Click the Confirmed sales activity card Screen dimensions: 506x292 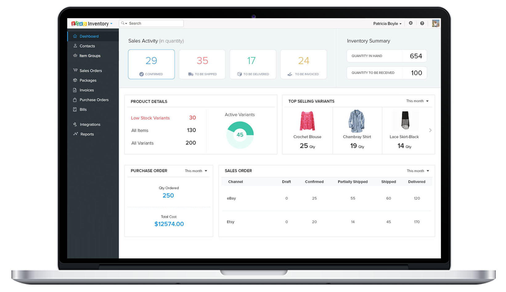point(151,64)
